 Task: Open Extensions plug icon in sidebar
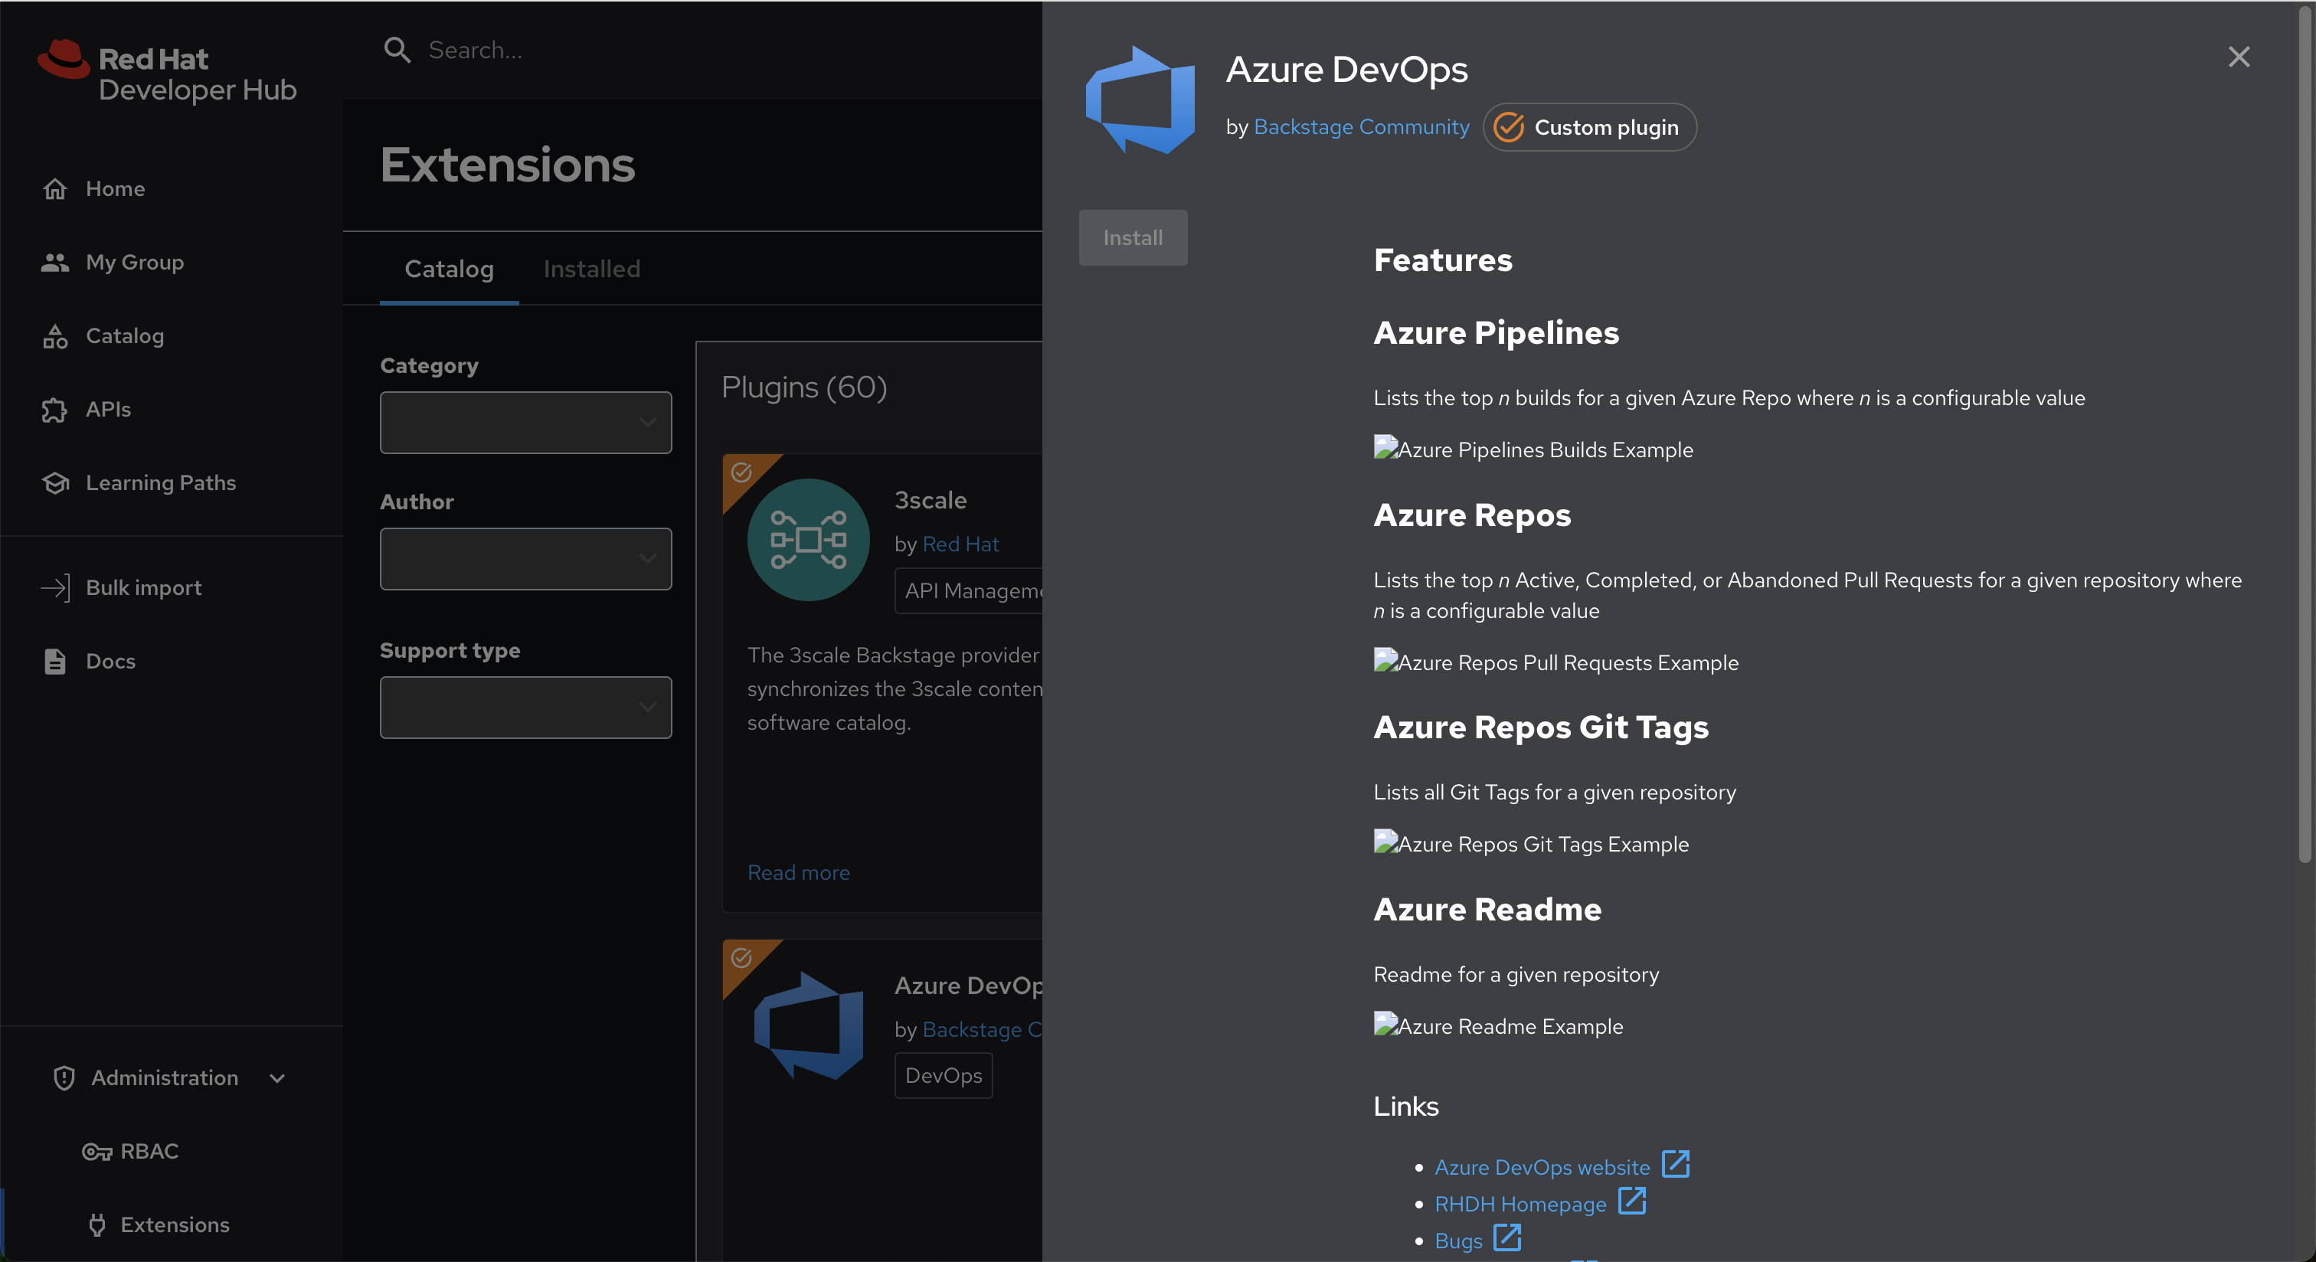pos(97,1224)
